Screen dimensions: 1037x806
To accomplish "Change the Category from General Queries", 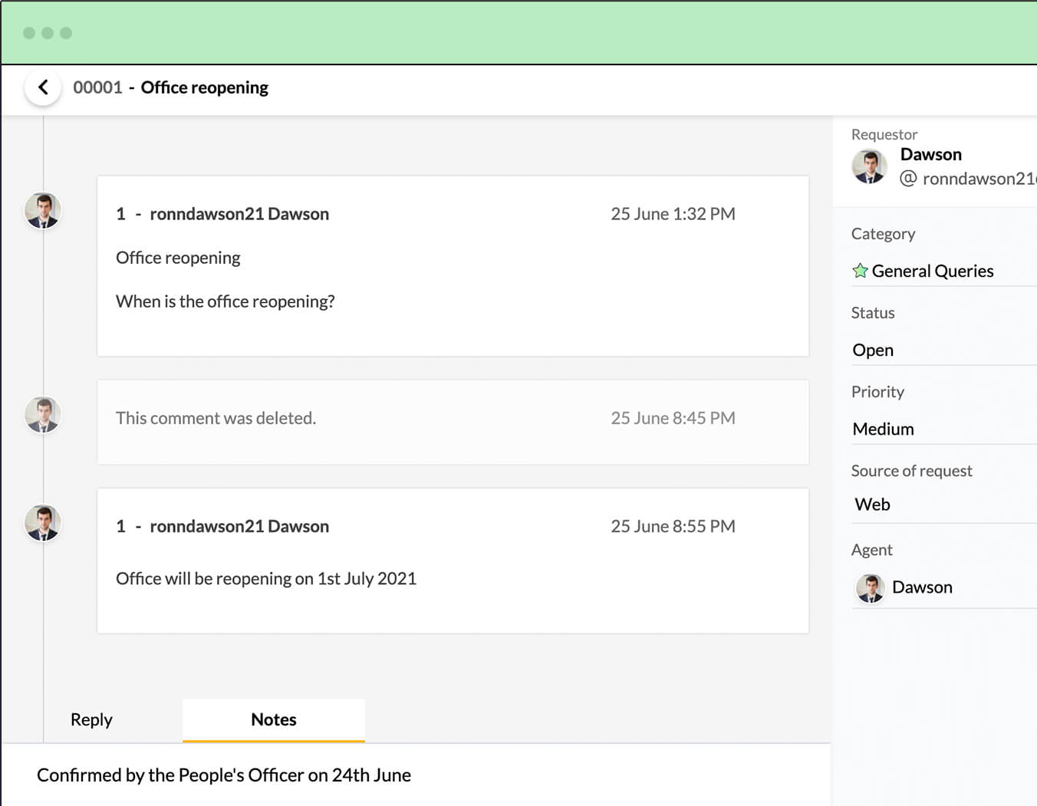I will [932, 271].
